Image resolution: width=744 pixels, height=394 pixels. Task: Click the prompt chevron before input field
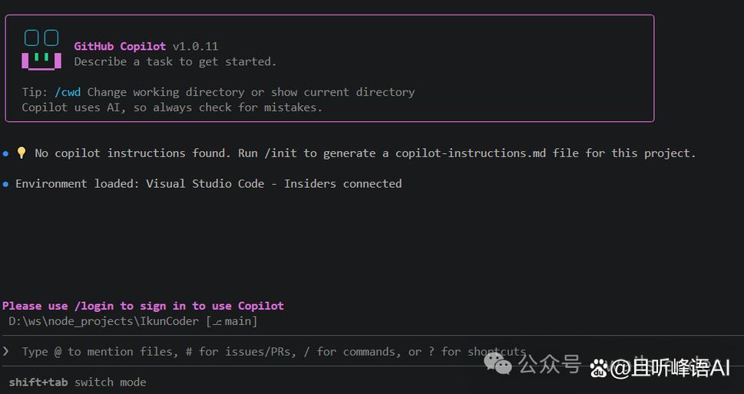[x=5, y=351]
